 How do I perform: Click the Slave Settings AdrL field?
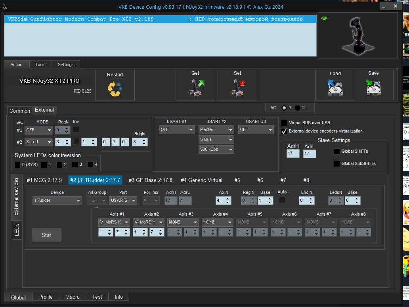tap(310, 153)
